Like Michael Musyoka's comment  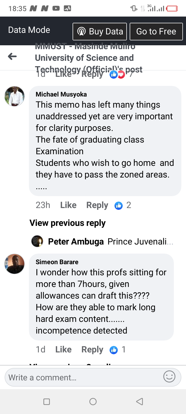tap(68, 205)
